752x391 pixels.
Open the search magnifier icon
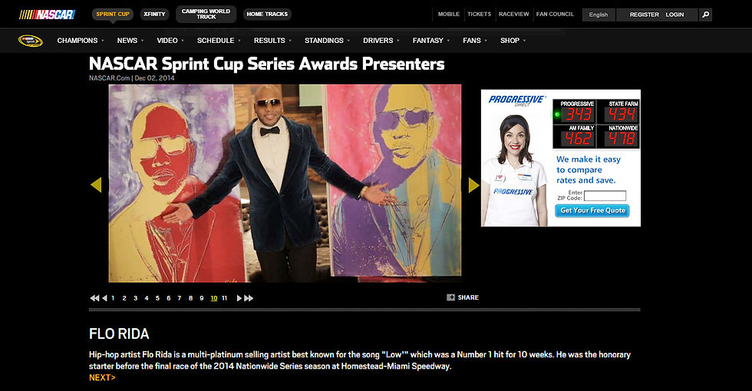(705, 15)
